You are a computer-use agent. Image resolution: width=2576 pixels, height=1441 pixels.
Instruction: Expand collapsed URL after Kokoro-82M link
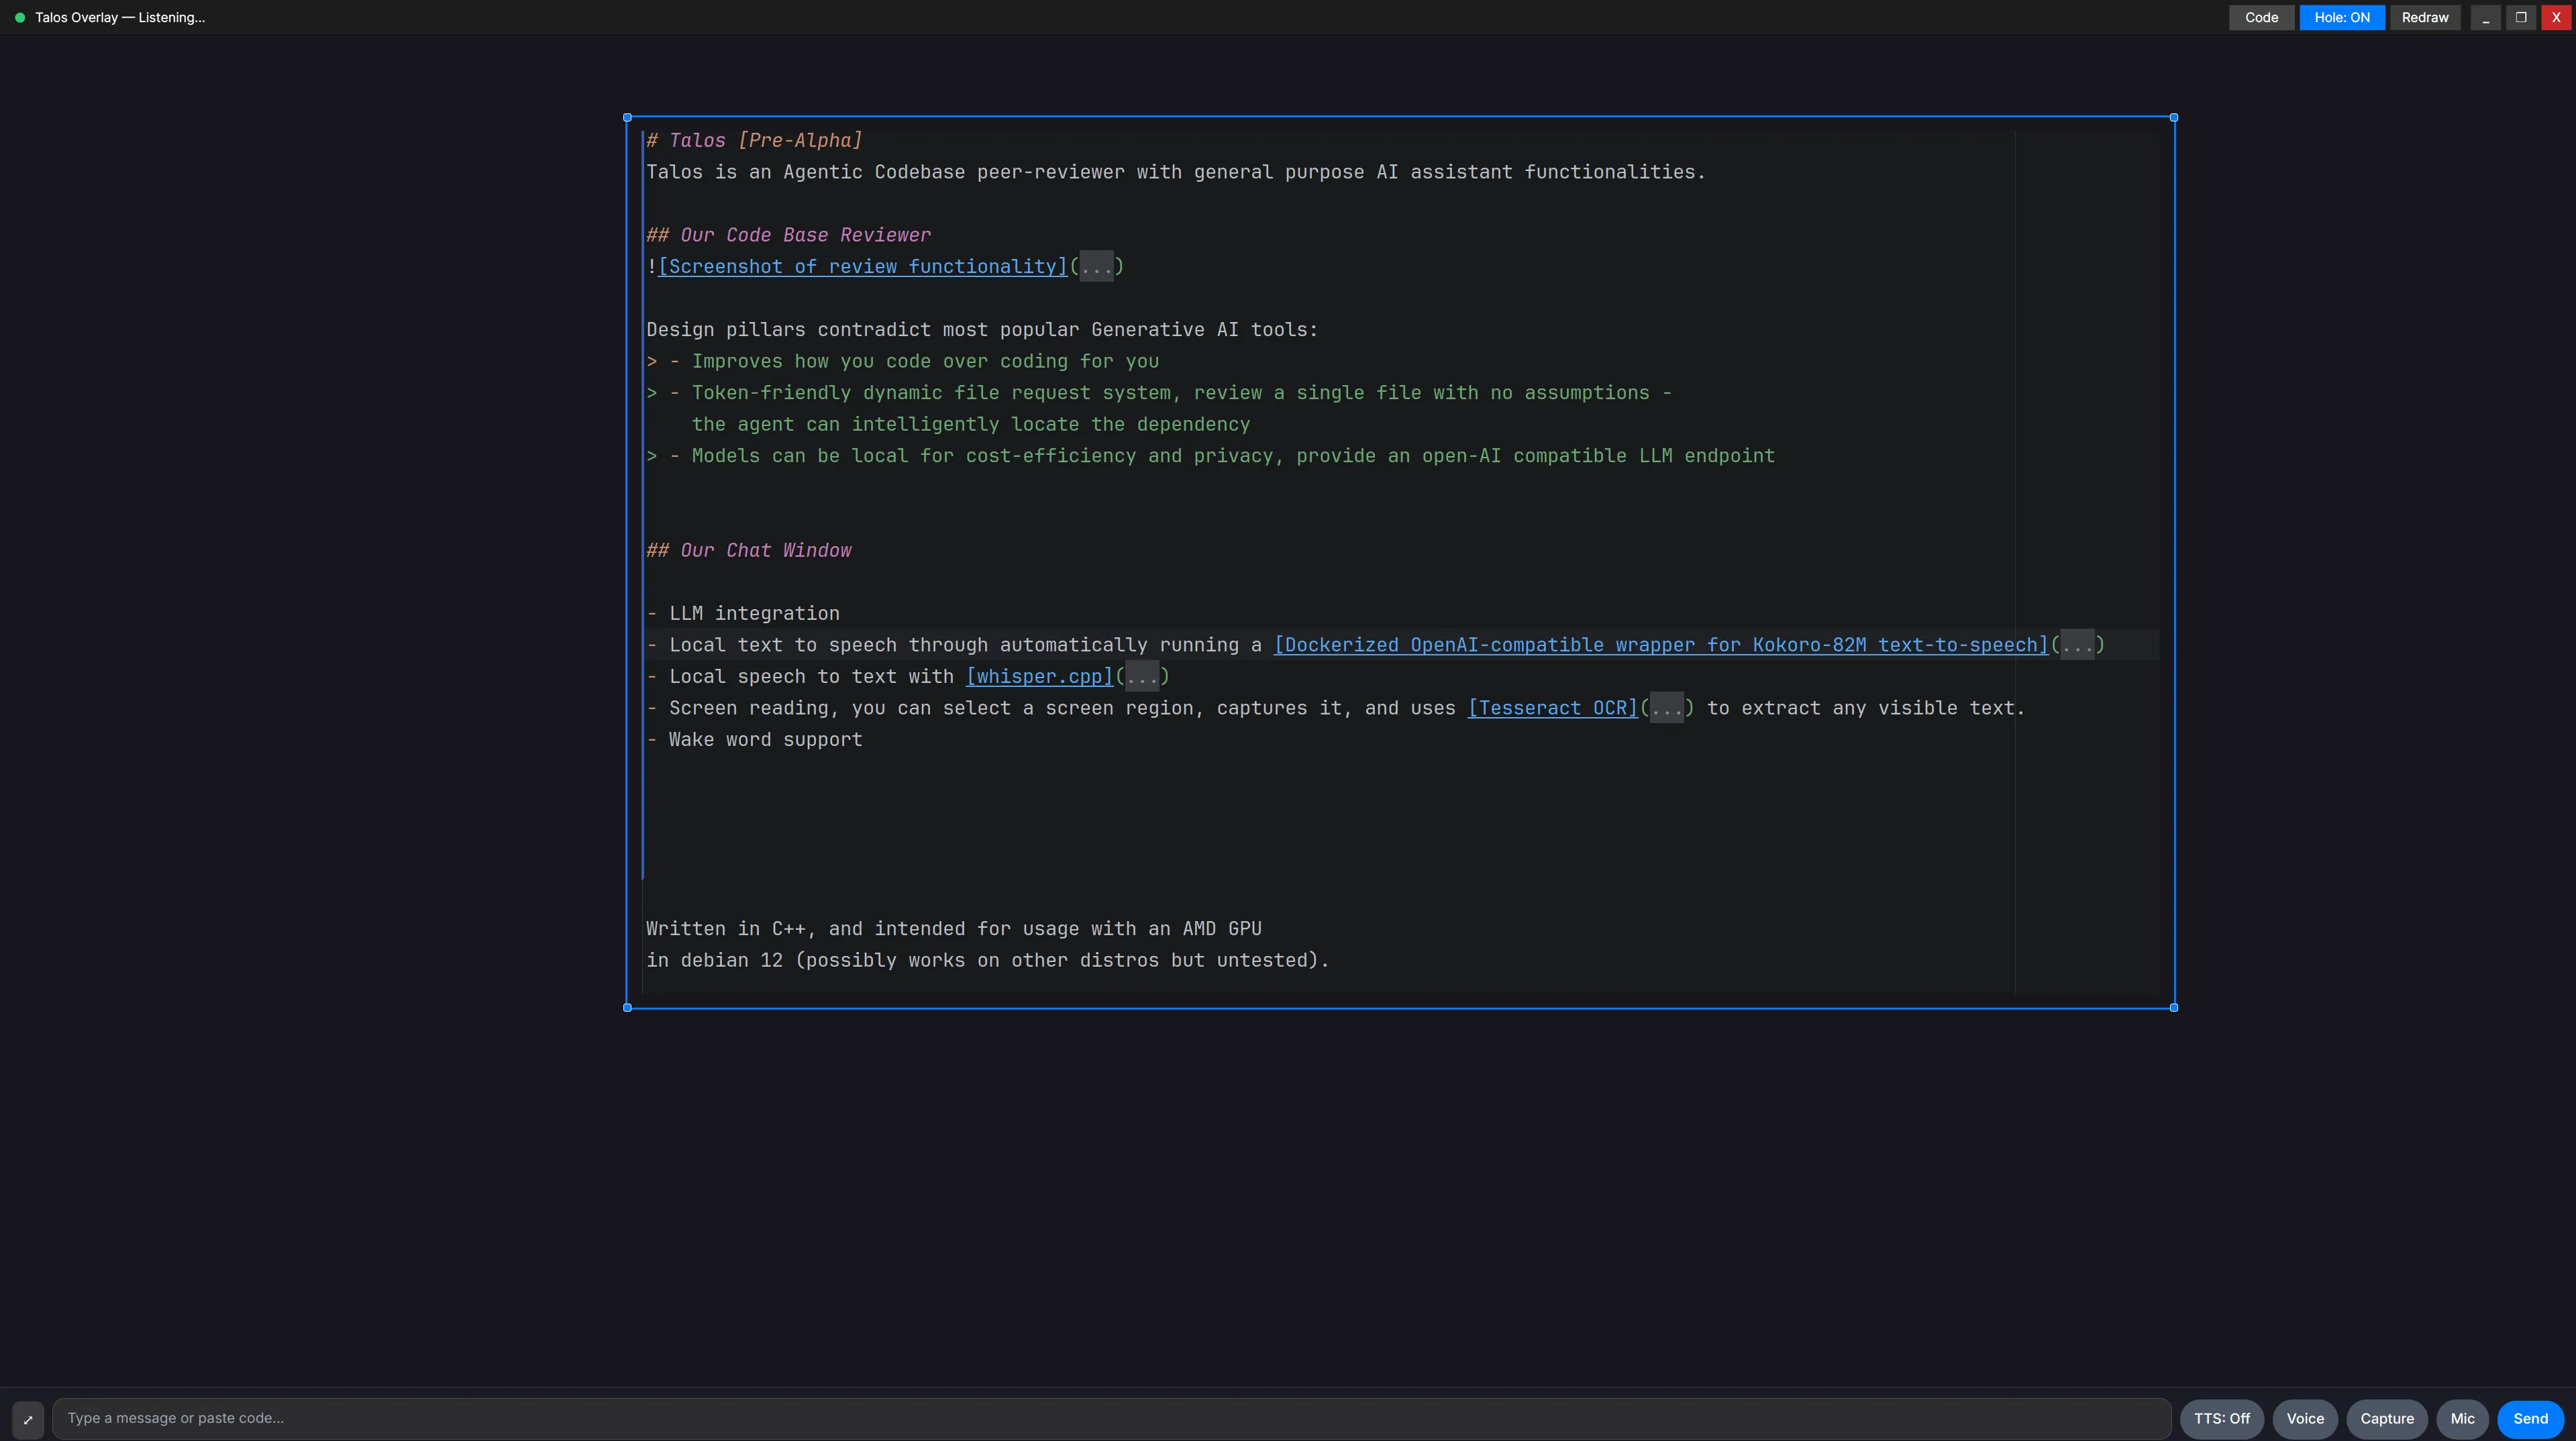(2077, 645)
